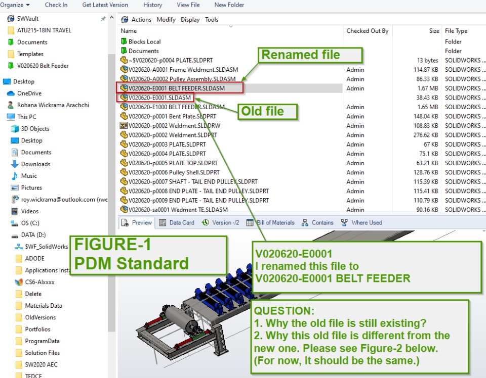Click the pin icon next to SWVault
Image resolution: width=486 pixels, height=378 pixels.
(x=103, y=19)
